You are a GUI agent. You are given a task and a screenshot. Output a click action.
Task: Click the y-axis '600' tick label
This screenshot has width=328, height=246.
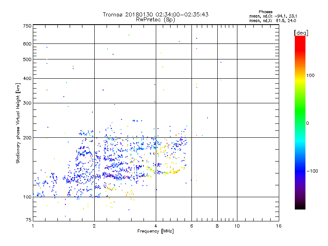point(27,44)
